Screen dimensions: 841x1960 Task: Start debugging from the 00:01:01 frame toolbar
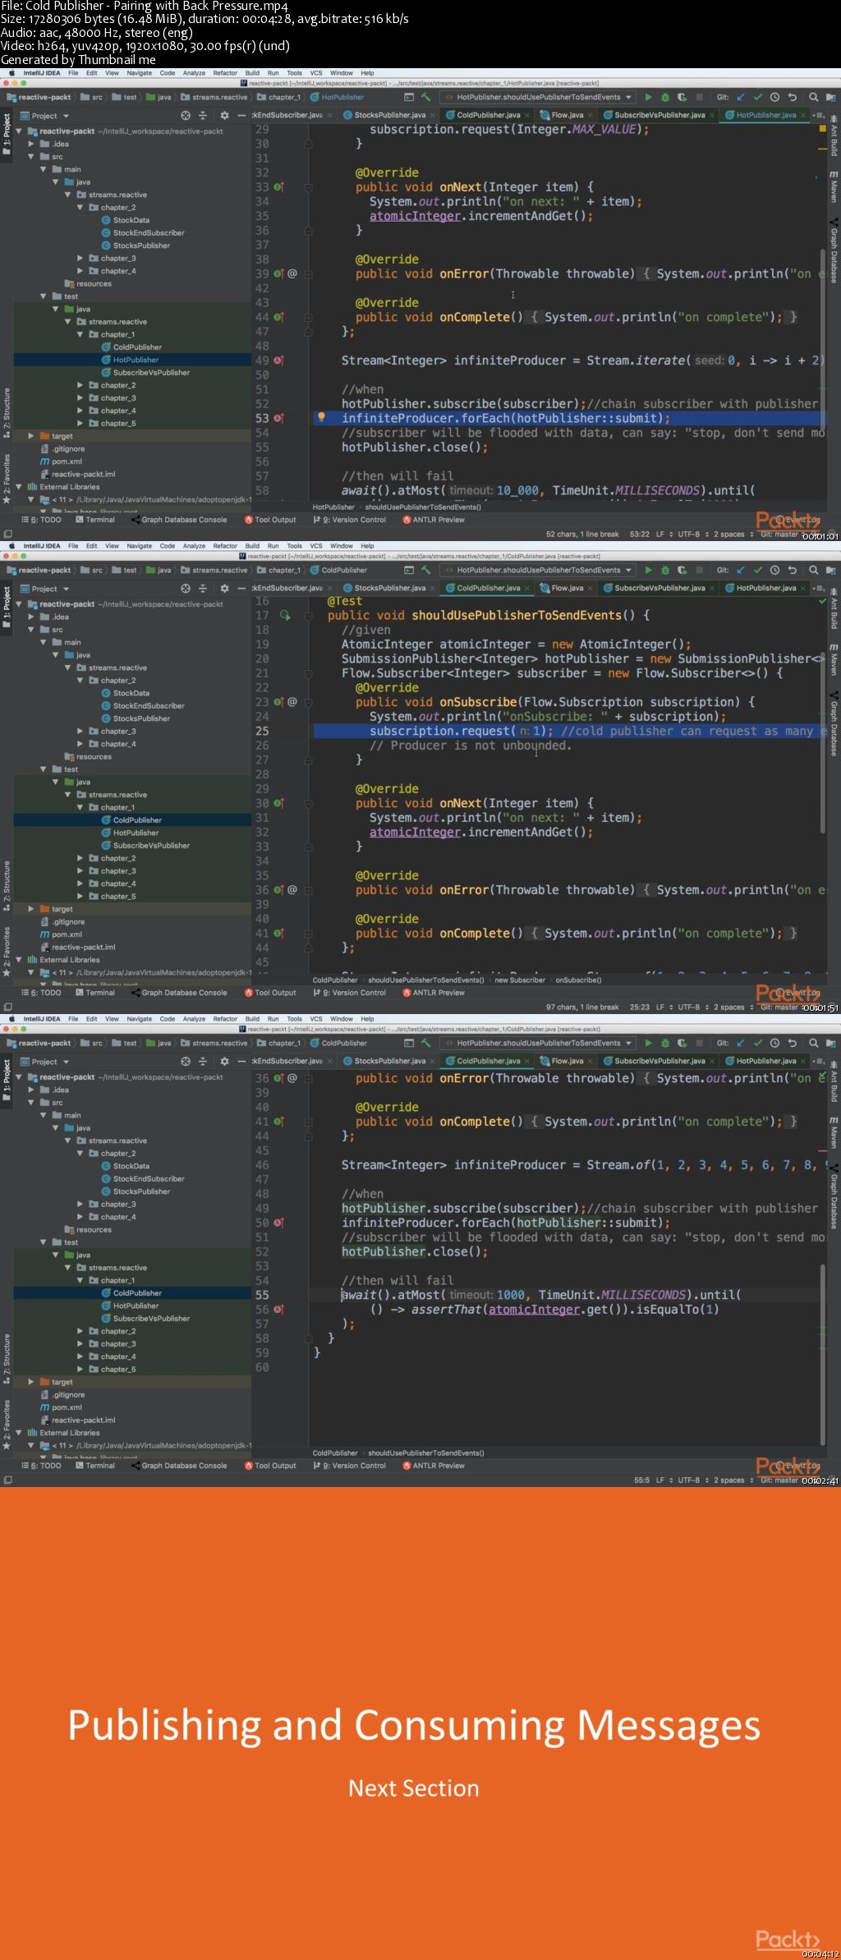(665, 97)
